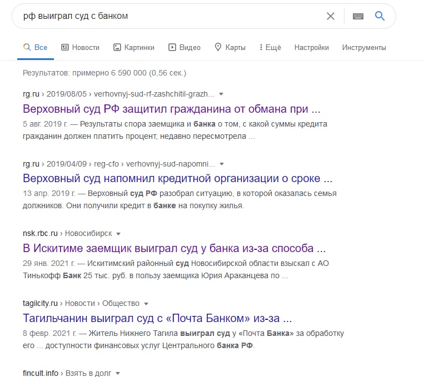Select the Все tab

click(x=36, y=47)
